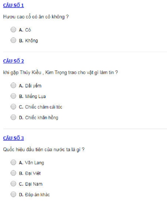The height and width of the screenshot is (201, 167).
Task: Open the CÂU SỐ 1 link
Action: [13, 5]
